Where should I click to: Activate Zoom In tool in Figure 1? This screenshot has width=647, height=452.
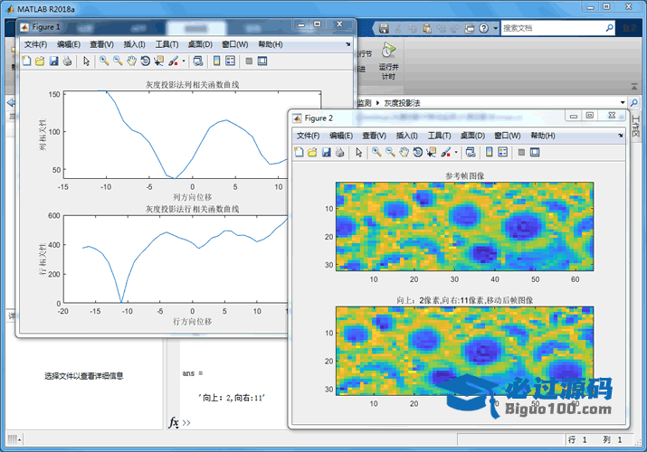[104, 61]
